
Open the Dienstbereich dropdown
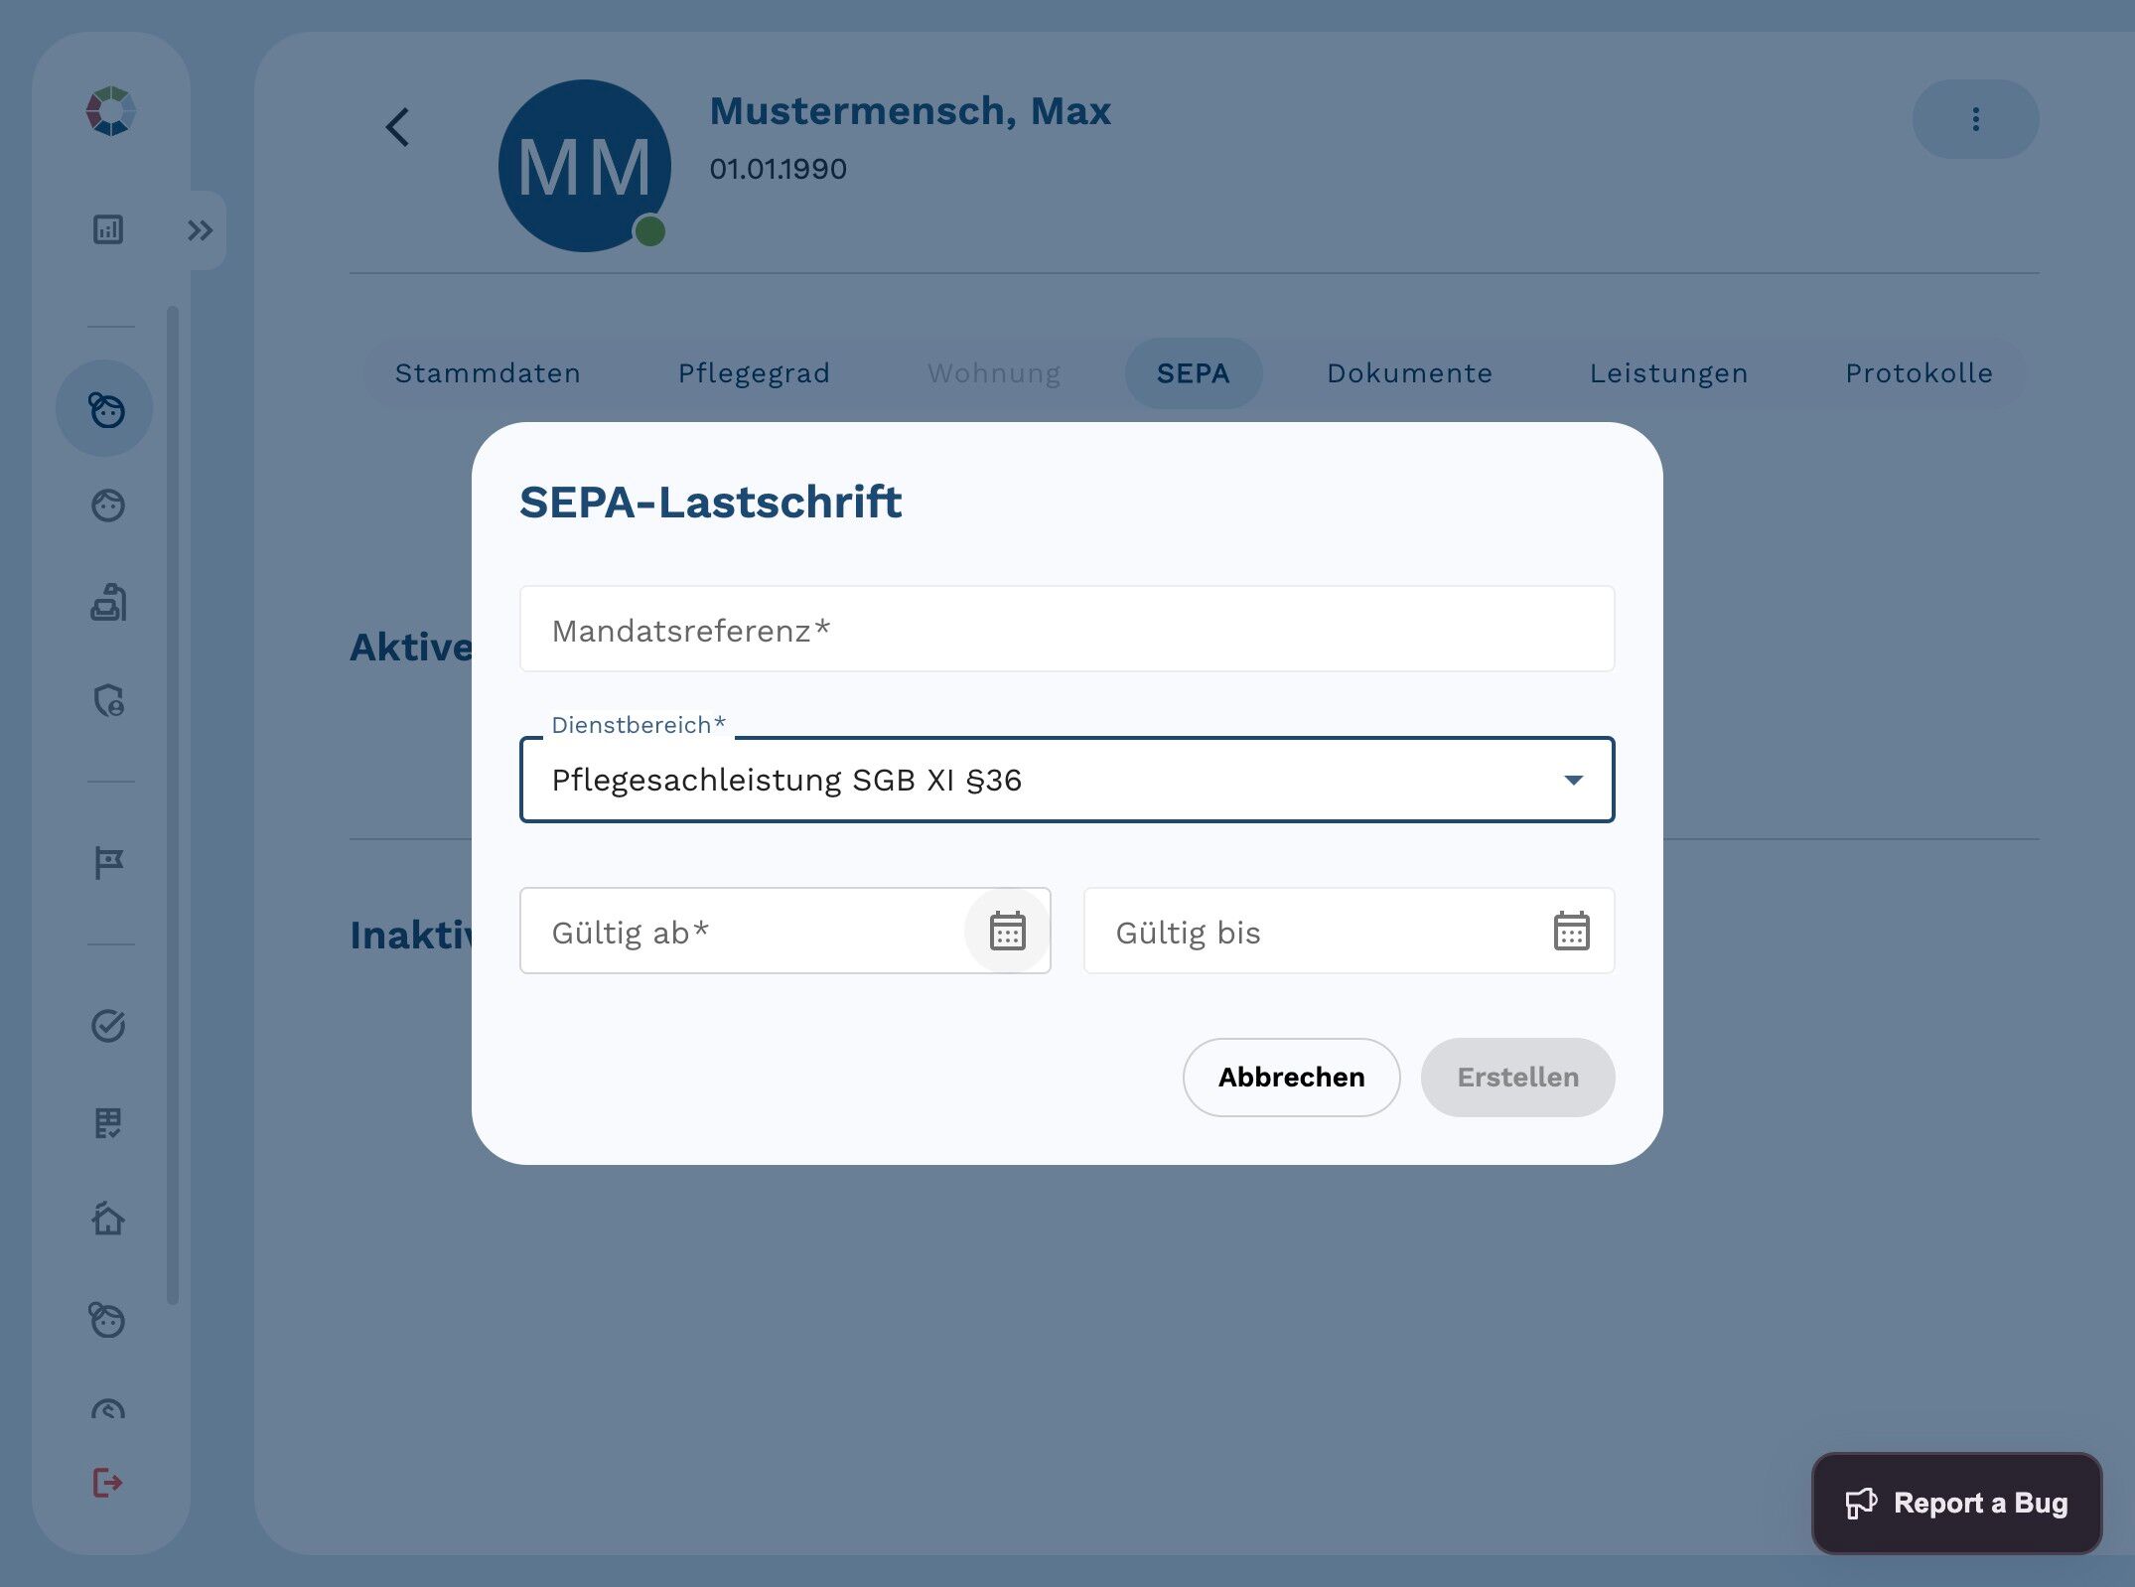pyautogui.click(x=1067, y=781)
